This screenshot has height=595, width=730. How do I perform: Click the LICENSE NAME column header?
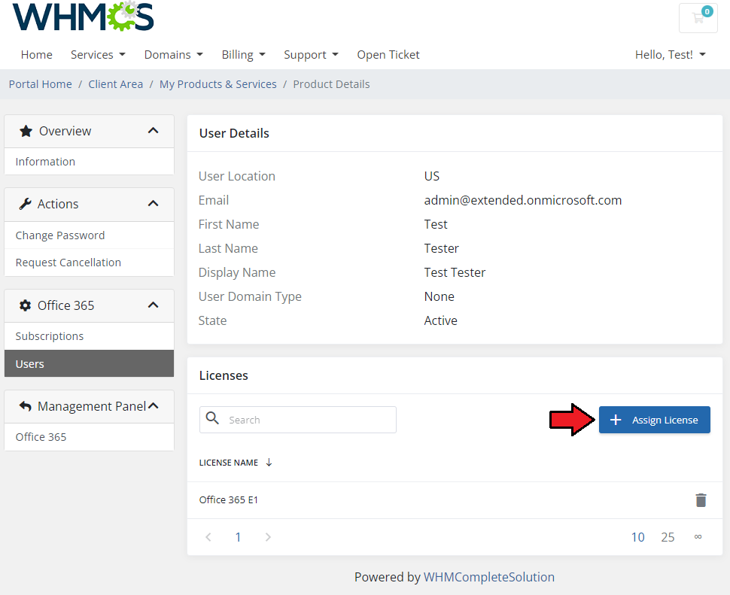(x=229, y=463)
